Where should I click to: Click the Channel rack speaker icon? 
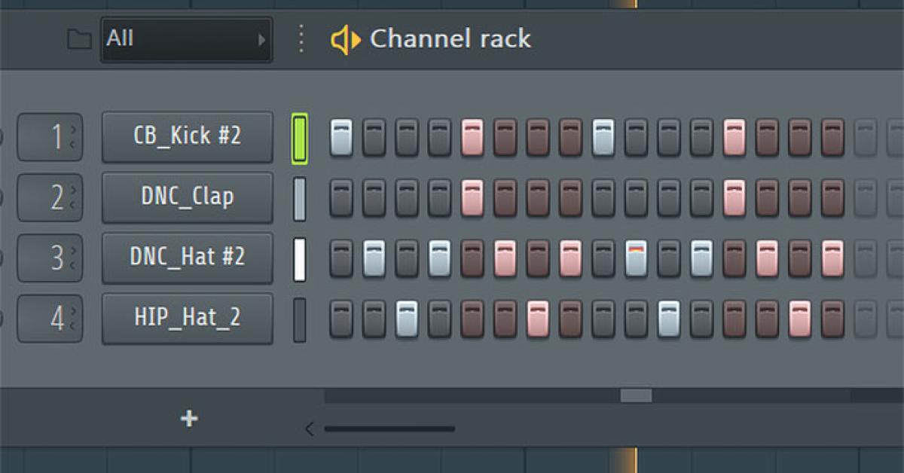click(x=345, y=40)
